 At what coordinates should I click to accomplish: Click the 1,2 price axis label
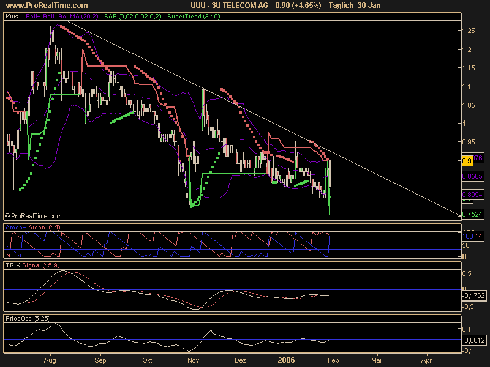(467, 50)
